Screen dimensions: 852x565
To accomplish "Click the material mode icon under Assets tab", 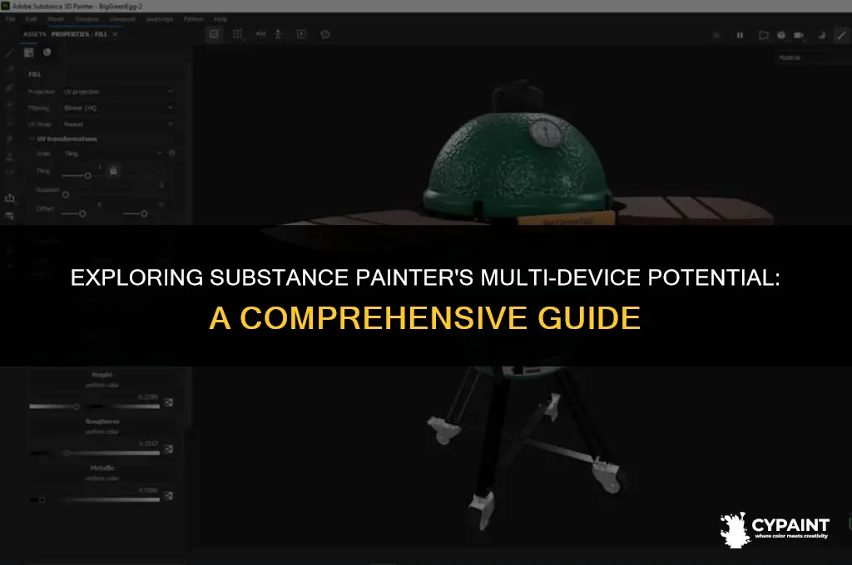I will click(29, 52).
